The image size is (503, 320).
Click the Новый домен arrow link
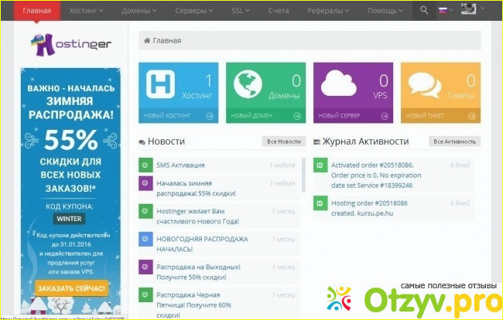[x=266, y=116]
